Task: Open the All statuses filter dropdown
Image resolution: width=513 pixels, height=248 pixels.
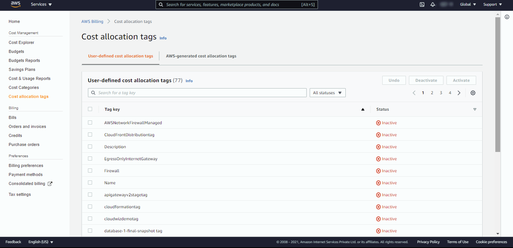Action: point(327,93)
